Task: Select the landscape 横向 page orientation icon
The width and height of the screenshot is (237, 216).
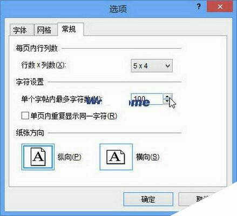Action: (116, 157)
